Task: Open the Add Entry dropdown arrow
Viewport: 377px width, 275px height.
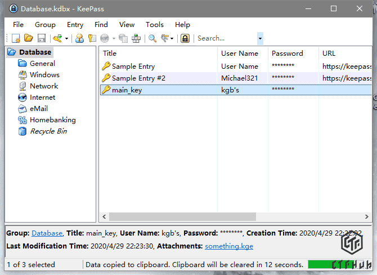Action: click(66, 39)
